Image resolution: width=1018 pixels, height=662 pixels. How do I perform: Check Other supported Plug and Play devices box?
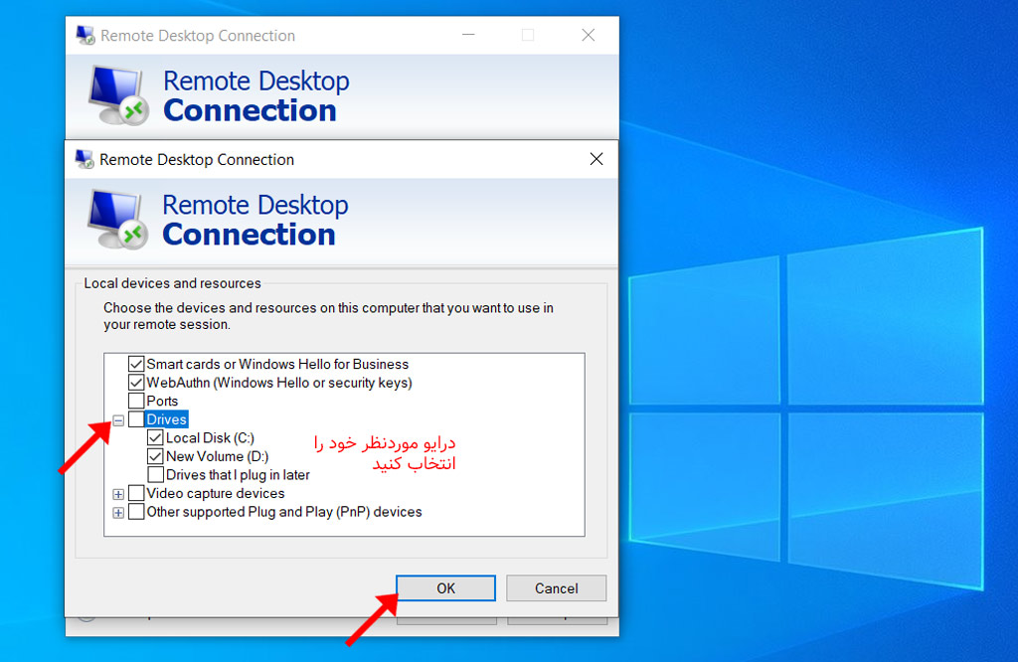pos(135,512)
